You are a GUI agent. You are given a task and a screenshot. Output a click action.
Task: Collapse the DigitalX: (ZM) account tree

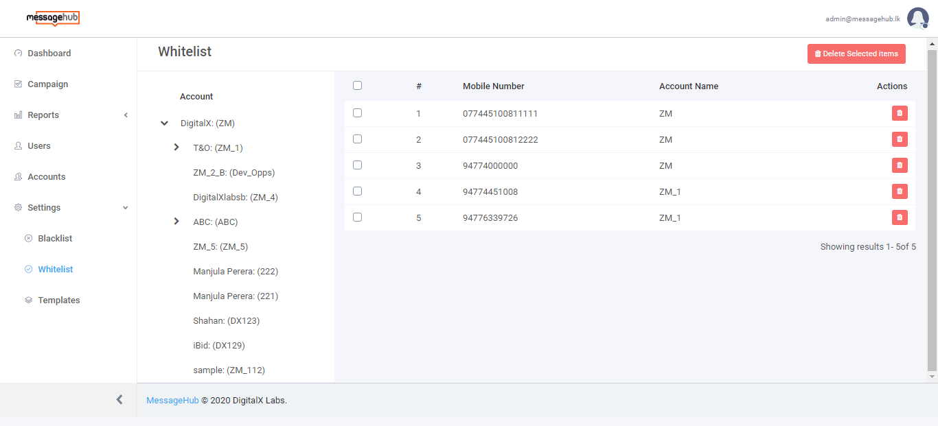coord(164,123)
